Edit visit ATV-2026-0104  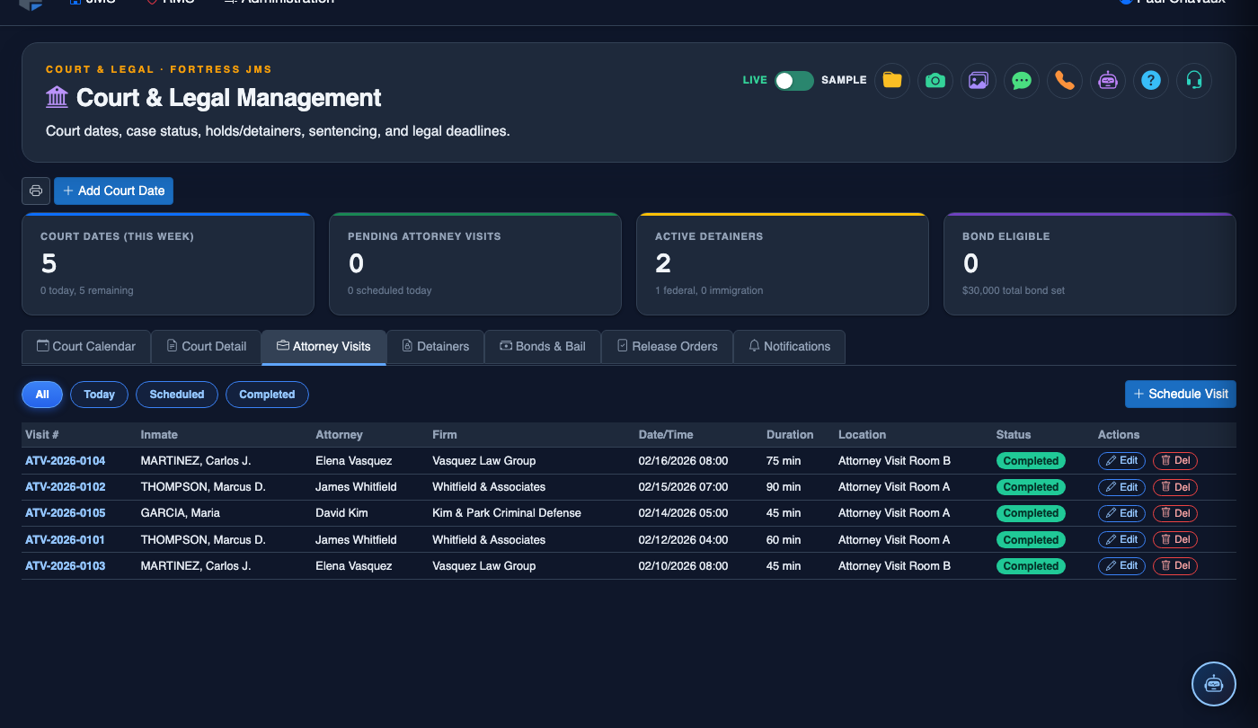tap(1121, 461)
